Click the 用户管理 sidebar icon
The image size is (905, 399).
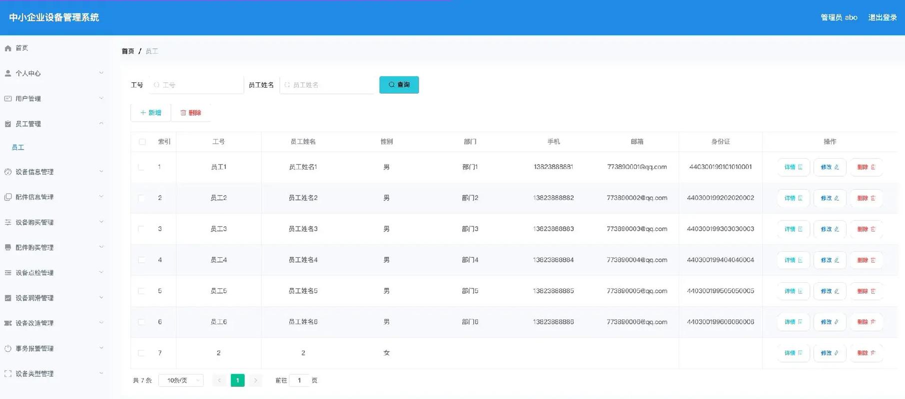[8, 99]
